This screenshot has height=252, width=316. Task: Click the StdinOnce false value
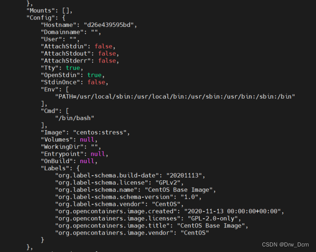[x=97, y=82]
